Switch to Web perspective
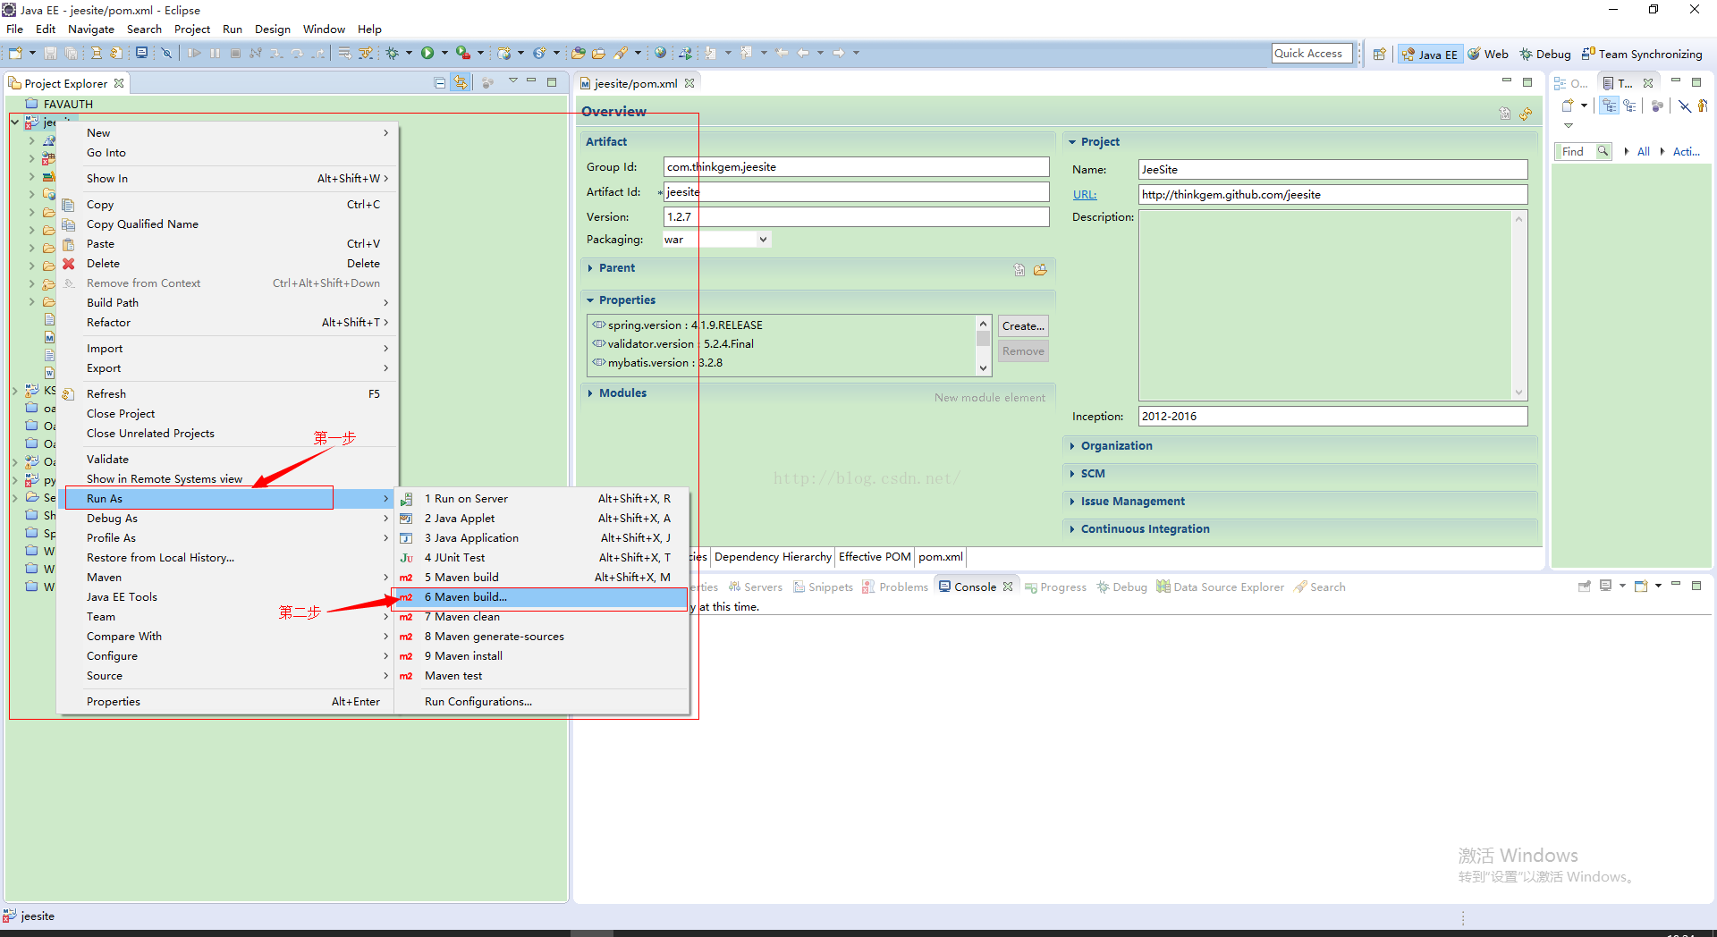The image size is (1717, 937). pyautogui.click(x=1488, y=55)
